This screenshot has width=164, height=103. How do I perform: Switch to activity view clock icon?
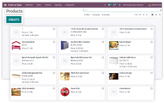(160, 15)
